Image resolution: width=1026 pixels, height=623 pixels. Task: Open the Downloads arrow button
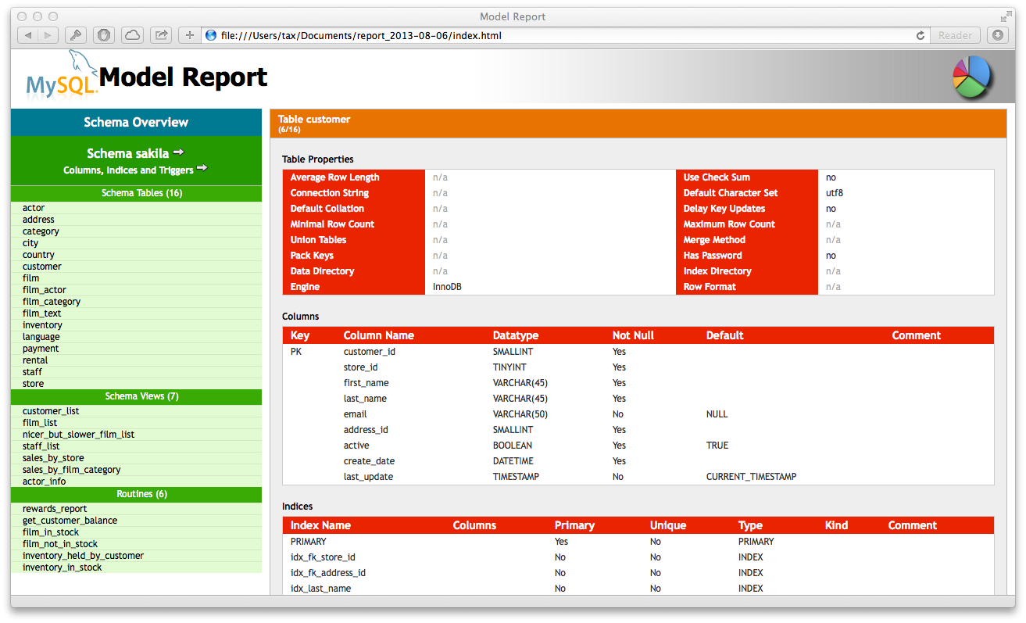pos(998,35)
